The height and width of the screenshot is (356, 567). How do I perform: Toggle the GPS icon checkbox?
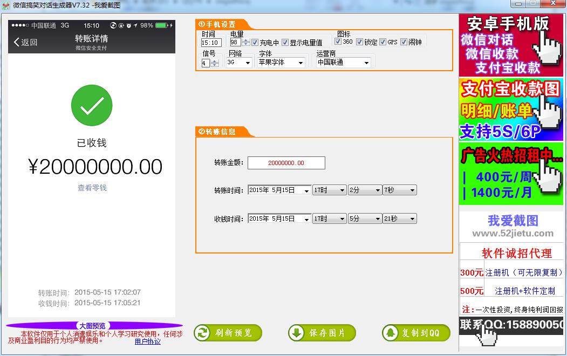click(381, 41)
